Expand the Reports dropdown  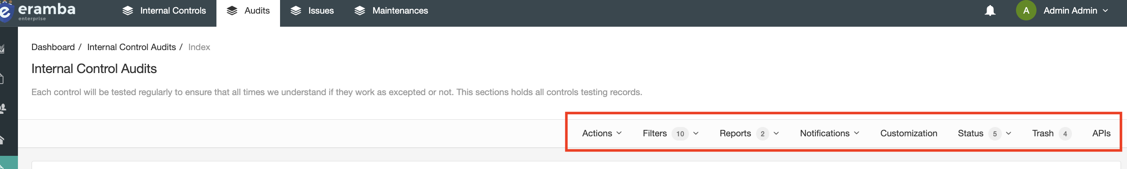coord(749,133)
